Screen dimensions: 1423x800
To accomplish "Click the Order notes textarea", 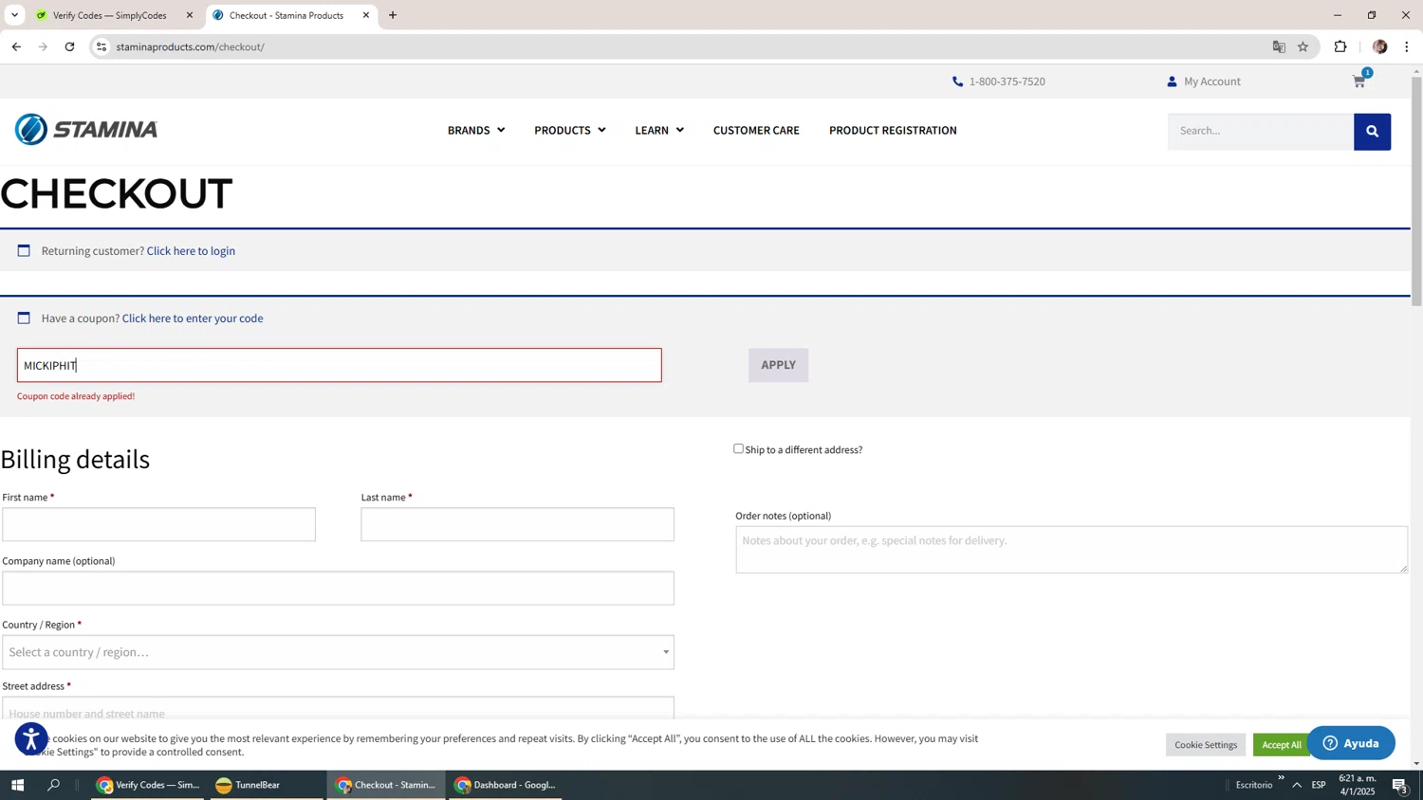I will (x=1071, y=550).
